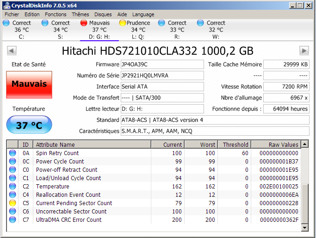The height and width of the screenshot is (238, 316).
Task: Open the Language menu
Action: [x=143, y=14]
